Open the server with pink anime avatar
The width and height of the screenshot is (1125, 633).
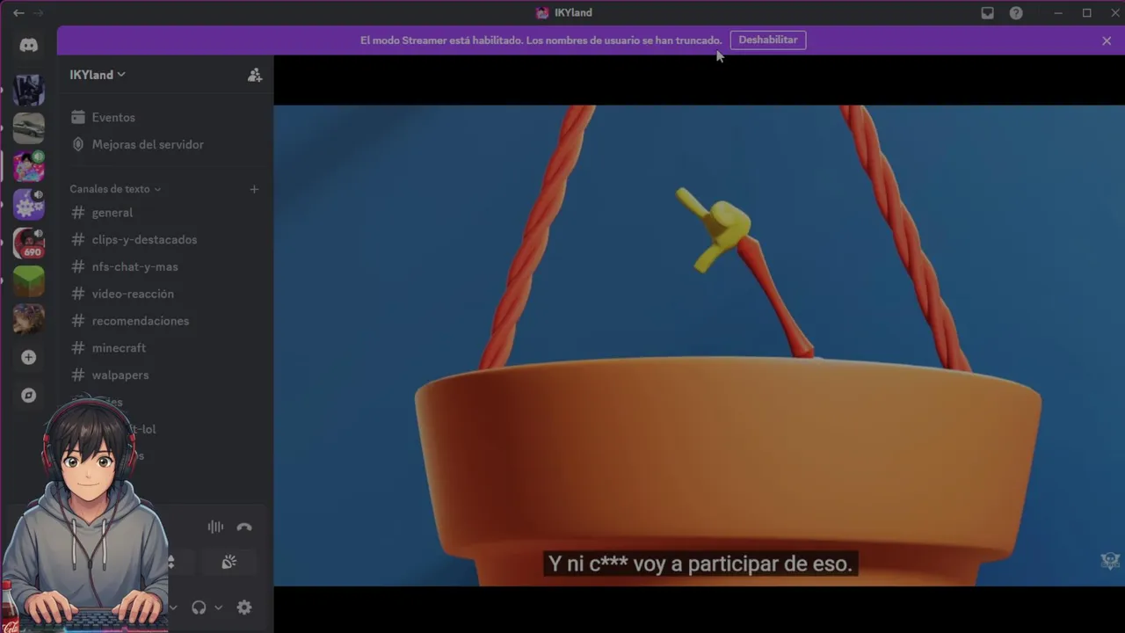(x=29, y=167)
